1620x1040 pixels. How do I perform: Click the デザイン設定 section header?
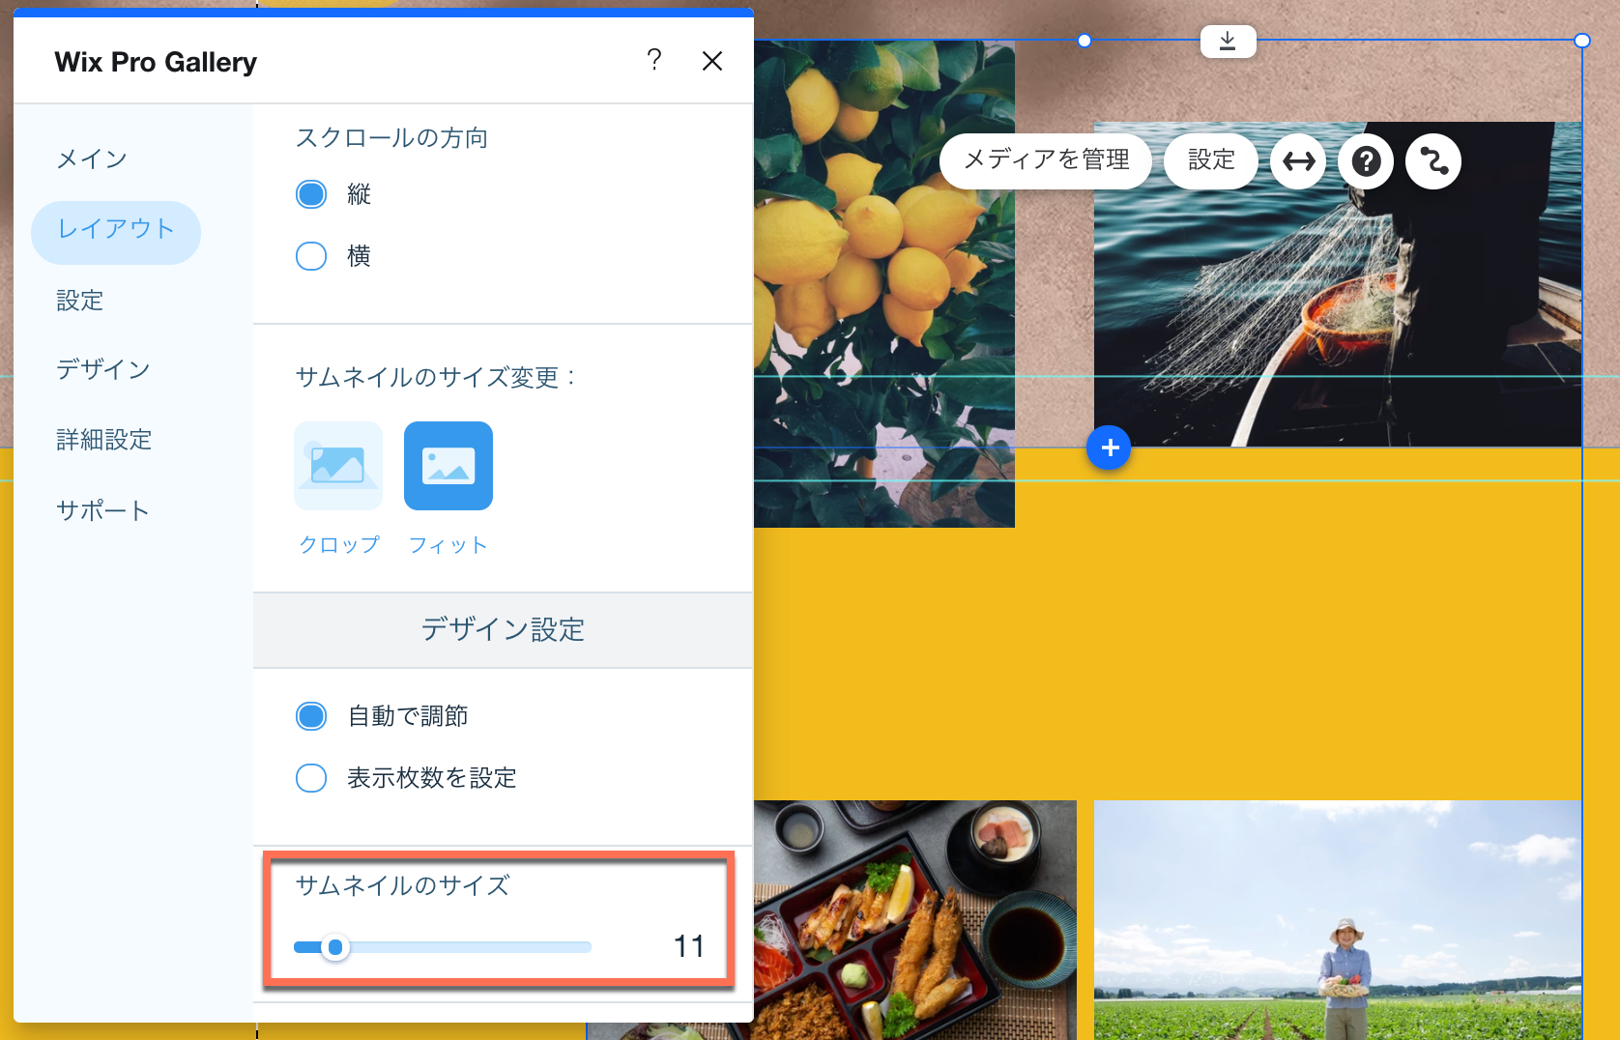(x=503, y=630)
